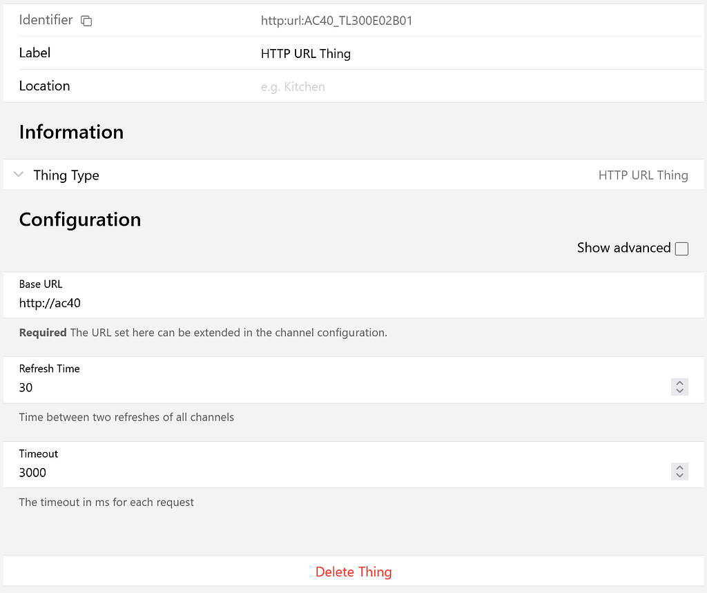Check Show advanced to reveal hidden settings
This screenshot has height=593, width=707.
click(x=681, y=249)
